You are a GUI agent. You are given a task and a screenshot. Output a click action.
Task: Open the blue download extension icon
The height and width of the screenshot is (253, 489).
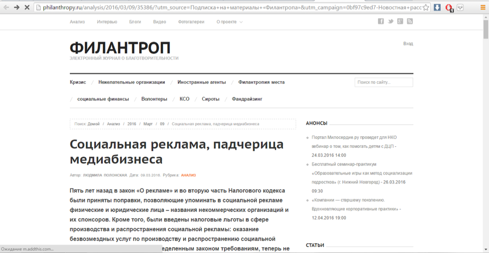tap(437, 8)
